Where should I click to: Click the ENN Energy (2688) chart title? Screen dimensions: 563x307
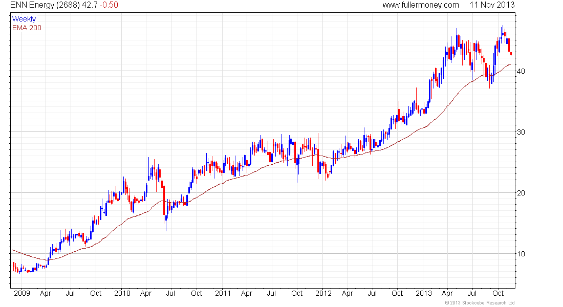click(x=45, y=5)
